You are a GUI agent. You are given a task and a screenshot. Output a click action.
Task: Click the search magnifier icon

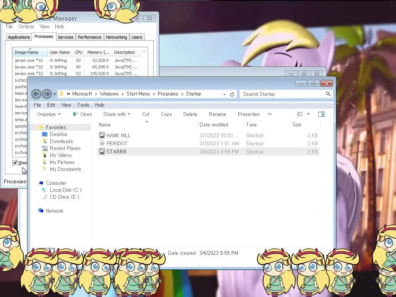click(328, 94)
